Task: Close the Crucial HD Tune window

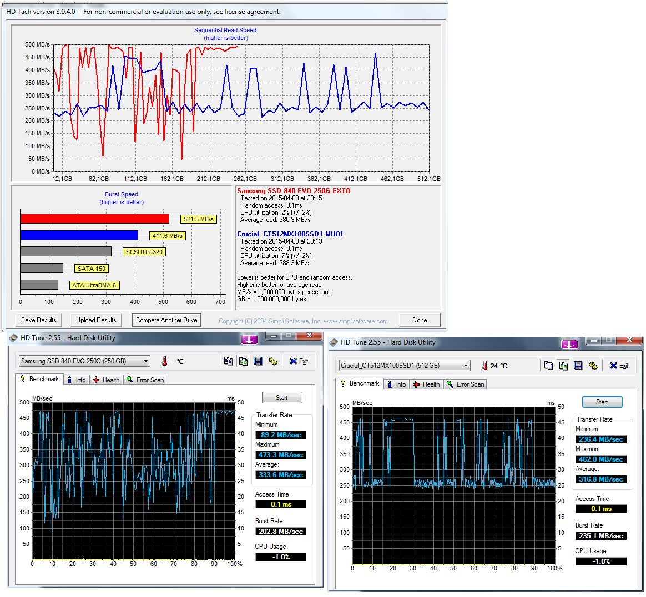Action: pos(629,340)
